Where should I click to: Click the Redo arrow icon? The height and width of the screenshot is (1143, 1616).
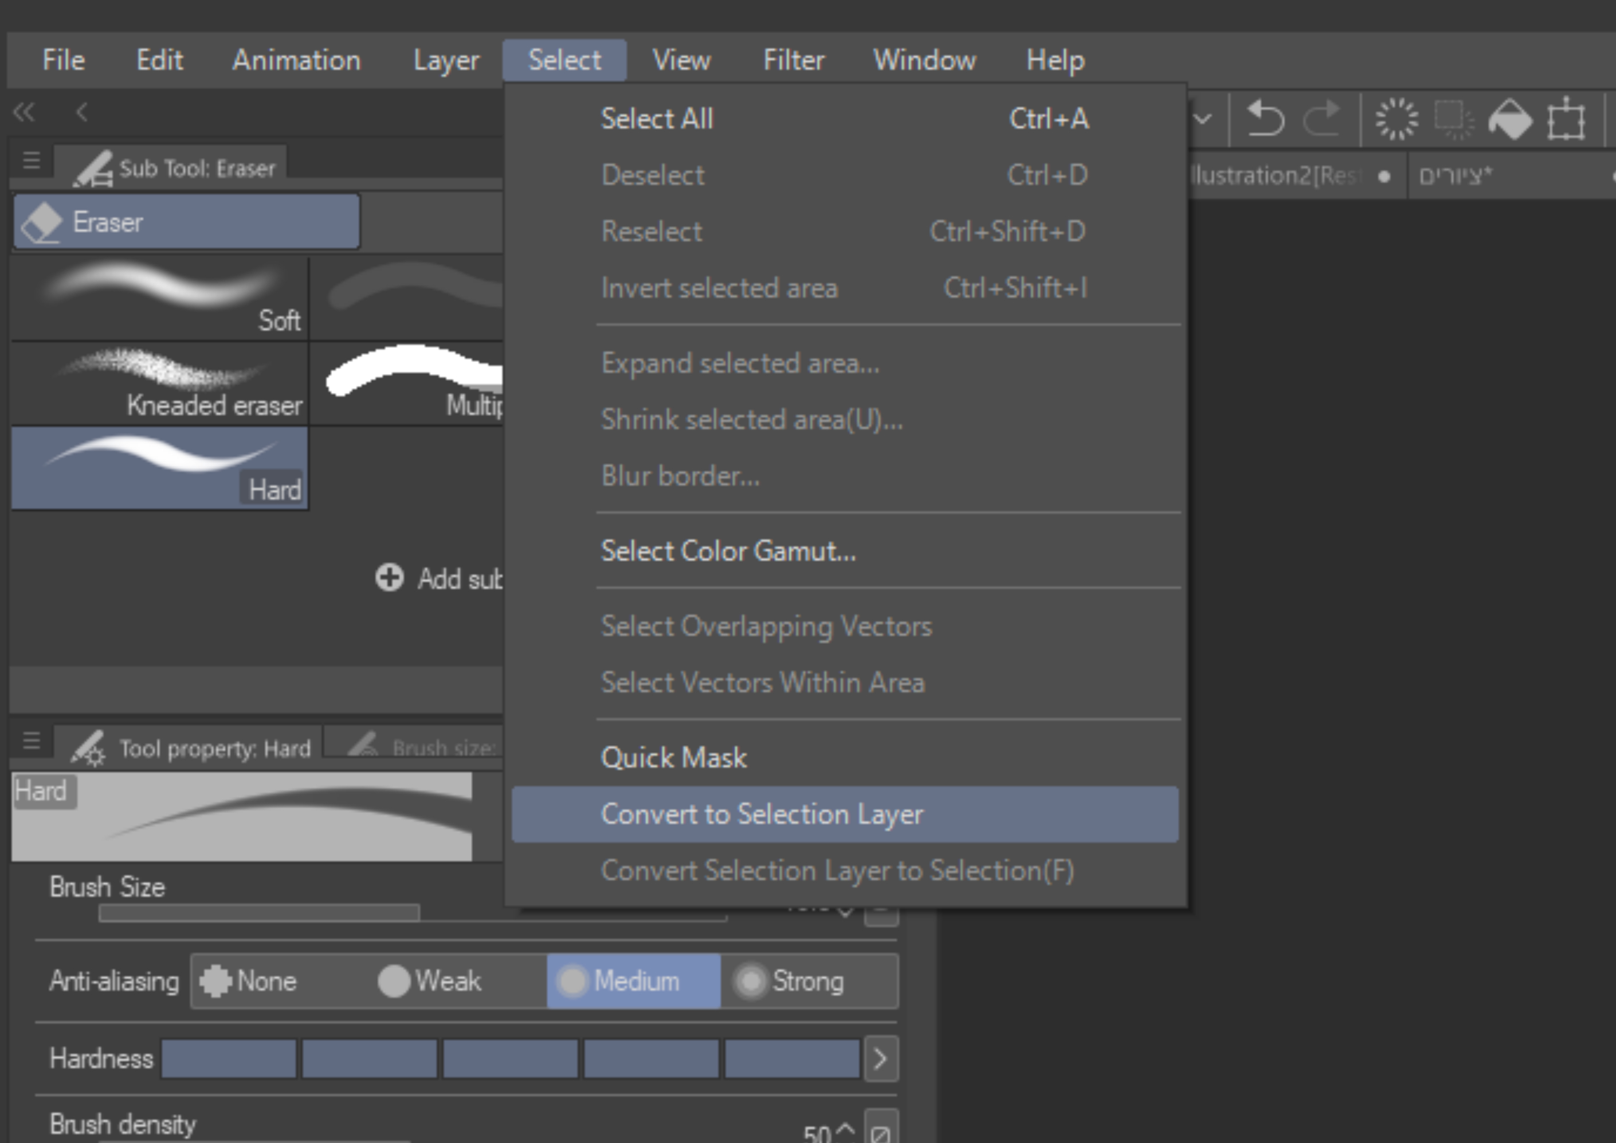coord(1321,118)
